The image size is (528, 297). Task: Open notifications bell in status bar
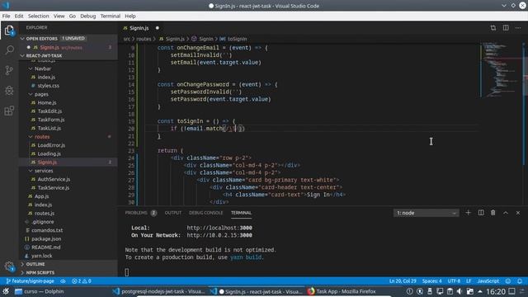coord(520,280)
